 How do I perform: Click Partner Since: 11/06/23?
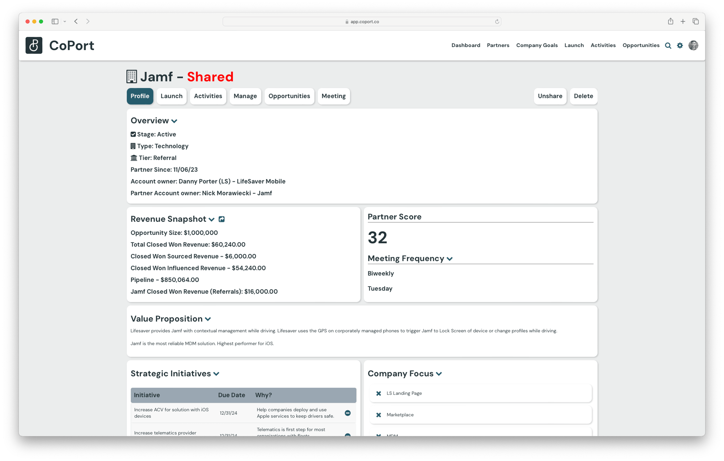coord(164,170)
